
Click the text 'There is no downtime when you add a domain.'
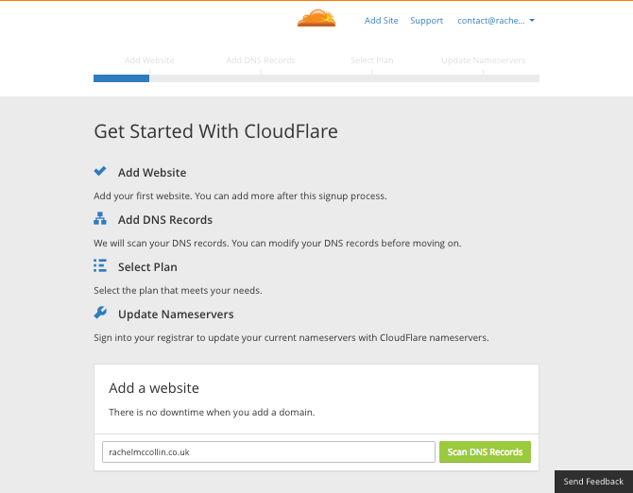pos(212,413)
